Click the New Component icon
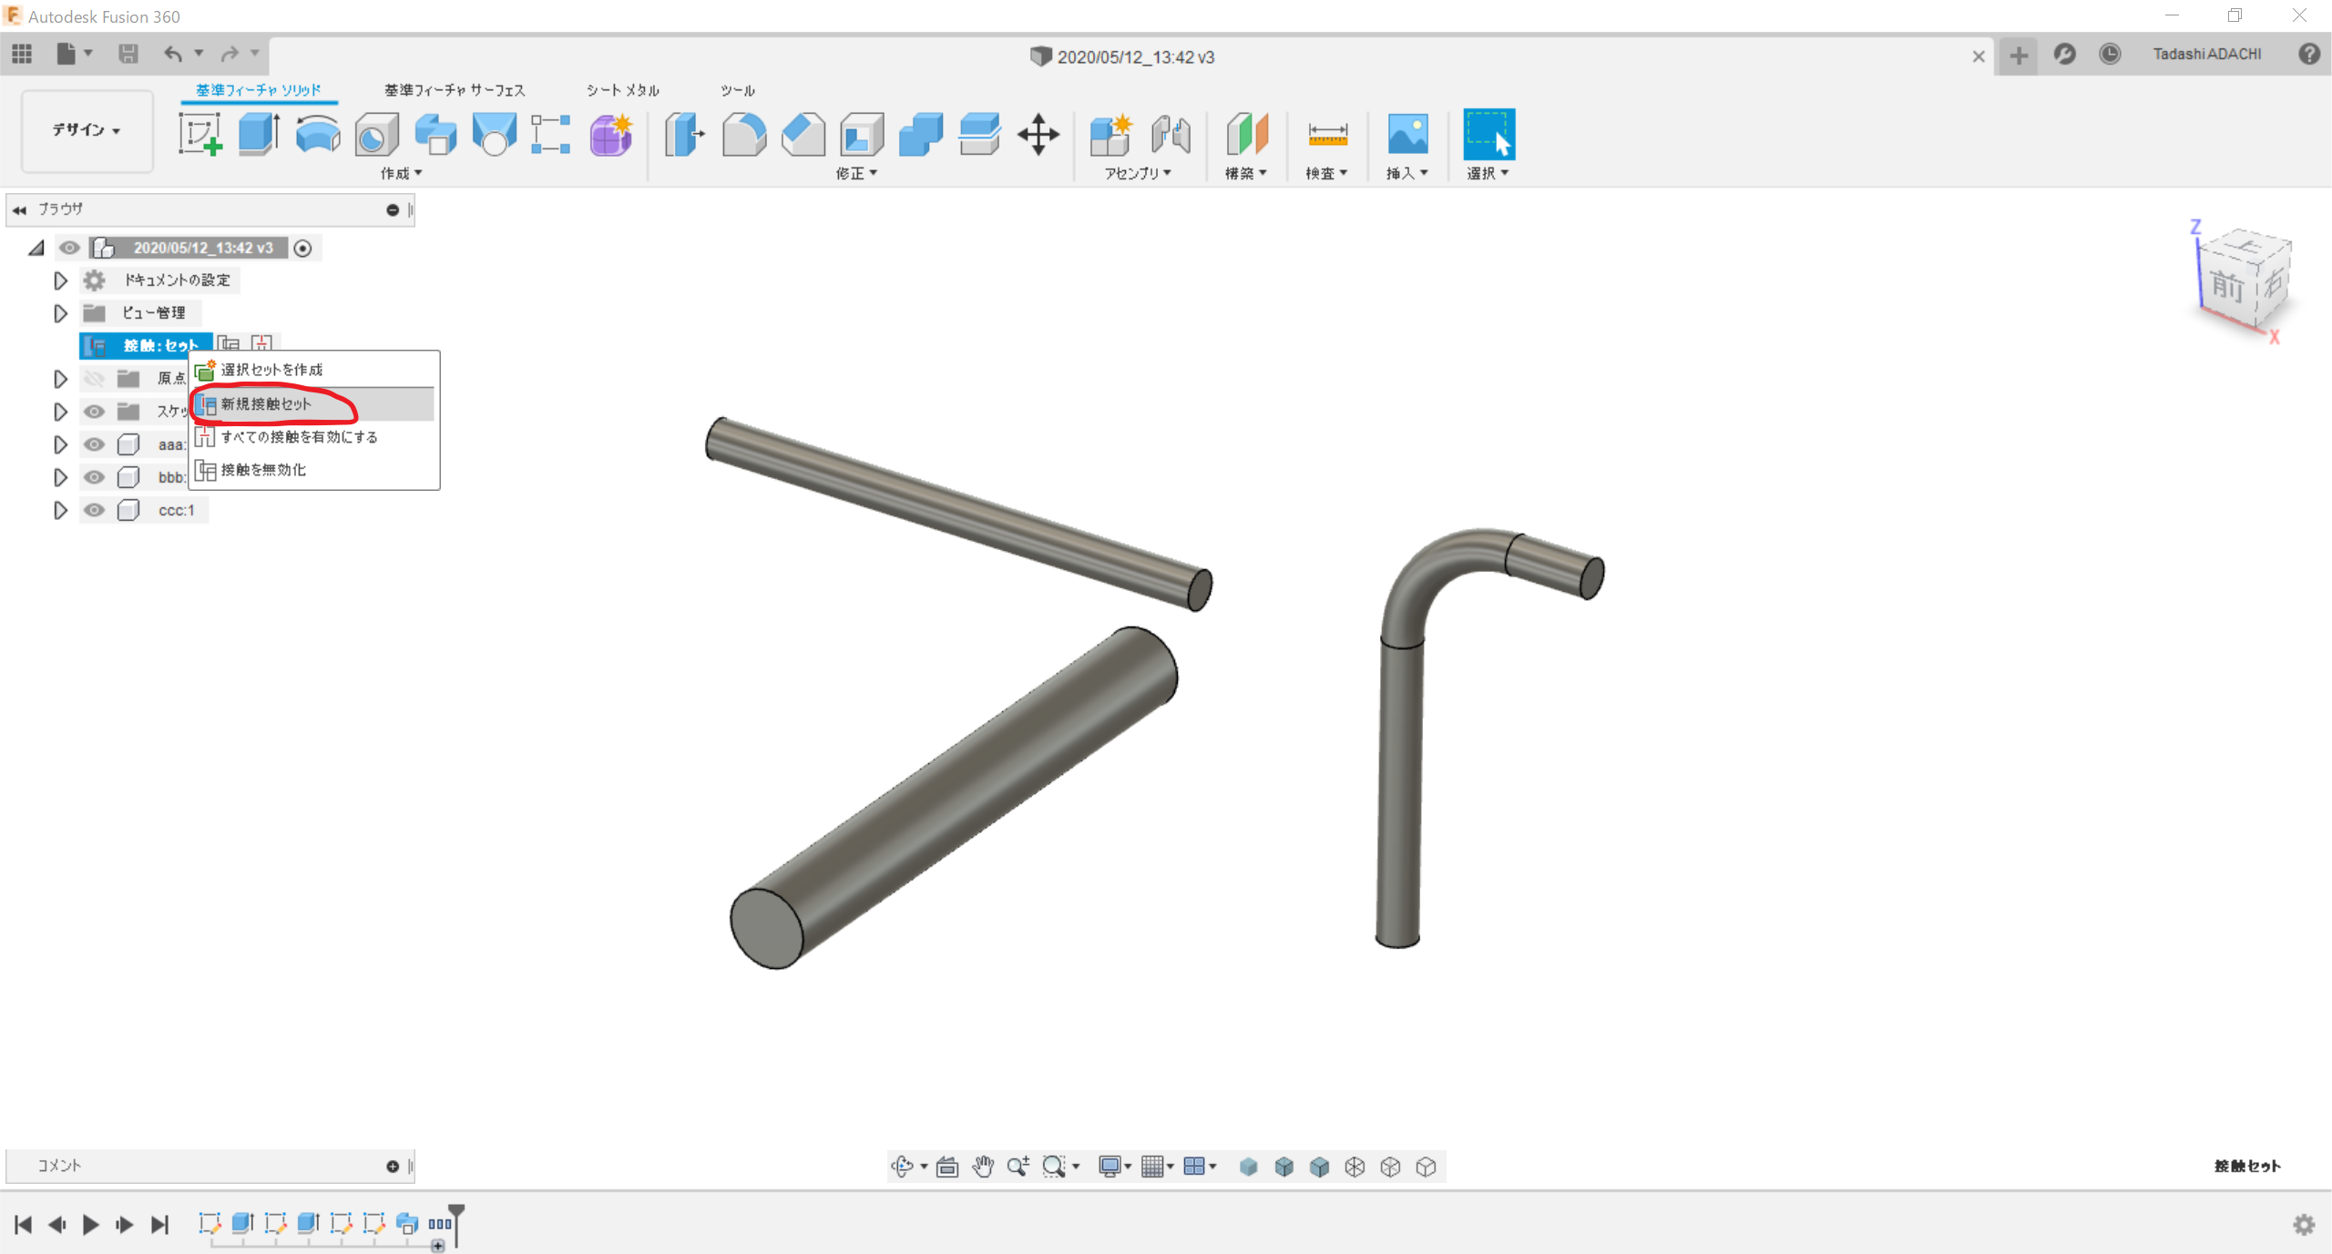The height and width of the screenshot is (1254, 2332). (1110, 135)
